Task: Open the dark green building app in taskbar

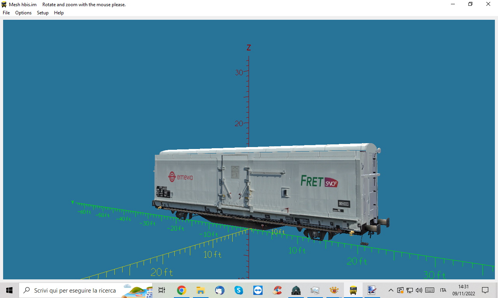Action: point(296,290)
